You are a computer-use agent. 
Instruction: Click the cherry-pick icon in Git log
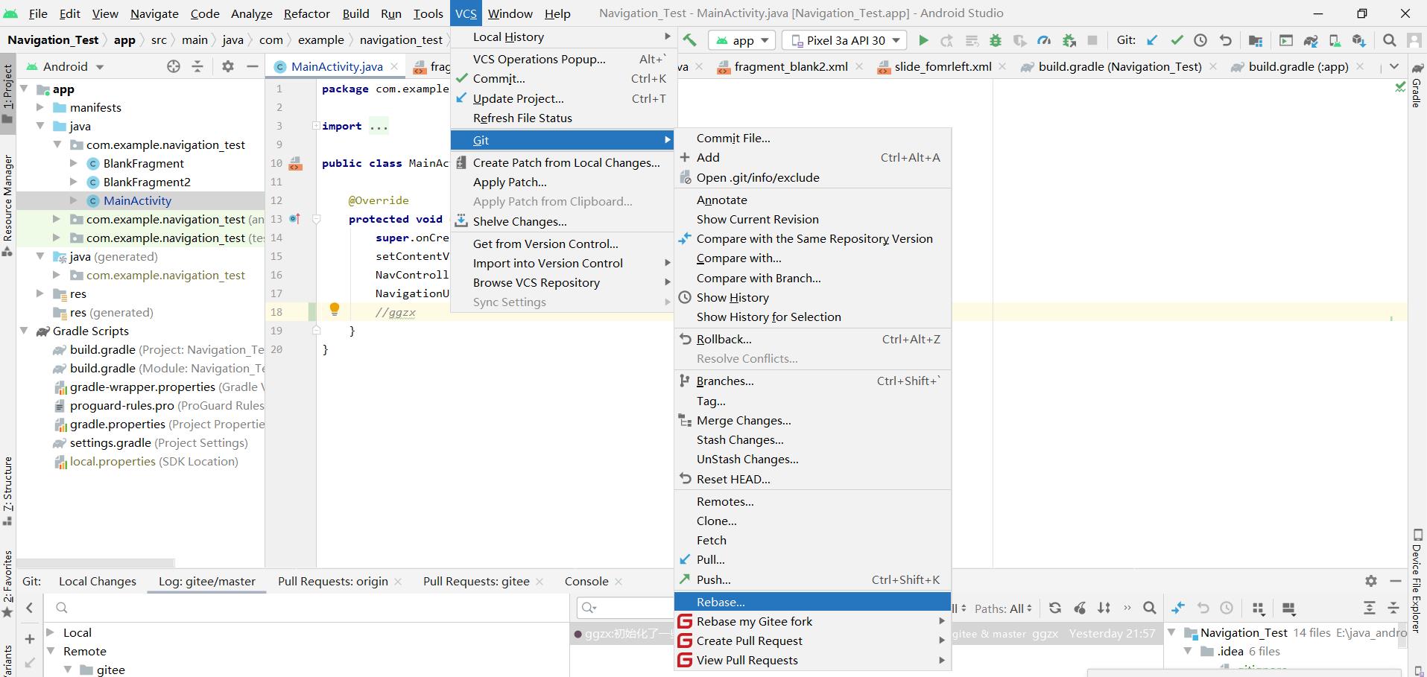(1080, 608)
